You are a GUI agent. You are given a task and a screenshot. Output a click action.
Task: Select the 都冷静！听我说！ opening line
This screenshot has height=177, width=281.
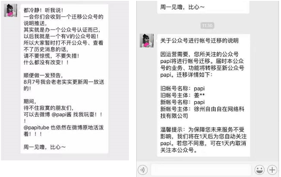point(43,10)
